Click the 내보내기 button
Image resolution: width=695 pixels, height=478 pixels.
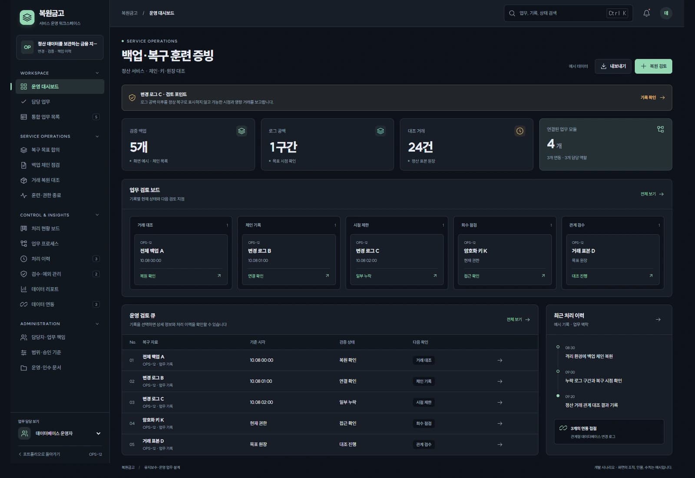coord(613,66)
